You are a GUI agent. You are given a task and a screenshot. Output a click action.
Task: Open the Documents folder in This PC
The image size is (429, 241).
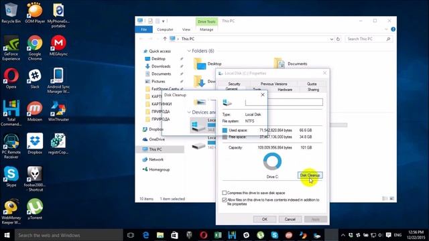pos(291,64)
